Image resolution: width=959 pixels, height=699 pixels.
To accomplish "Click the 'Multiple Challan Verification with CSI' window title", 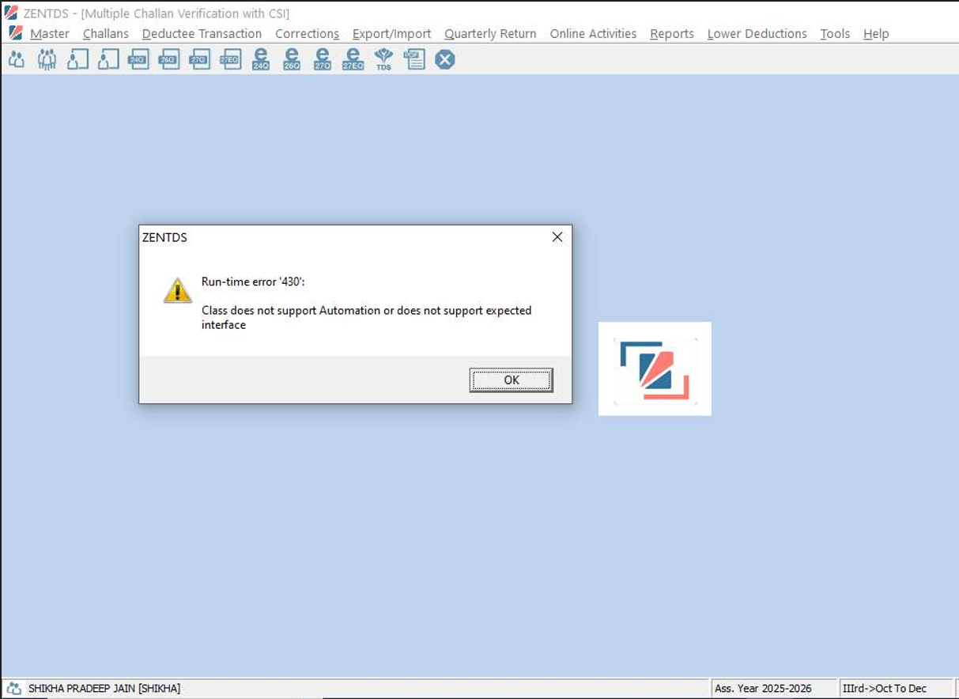I will tap(185, 13).
